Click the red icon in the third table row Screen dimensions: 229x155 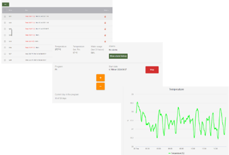(x=105, y=29)
